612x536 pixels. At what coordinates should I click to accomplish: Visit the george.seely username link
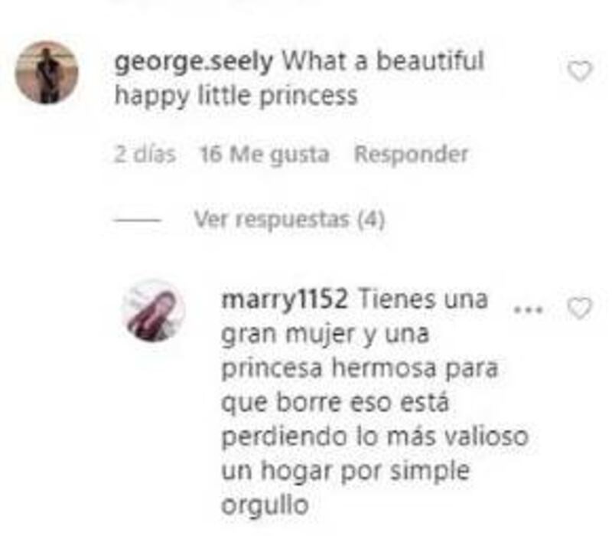point(194,62)
